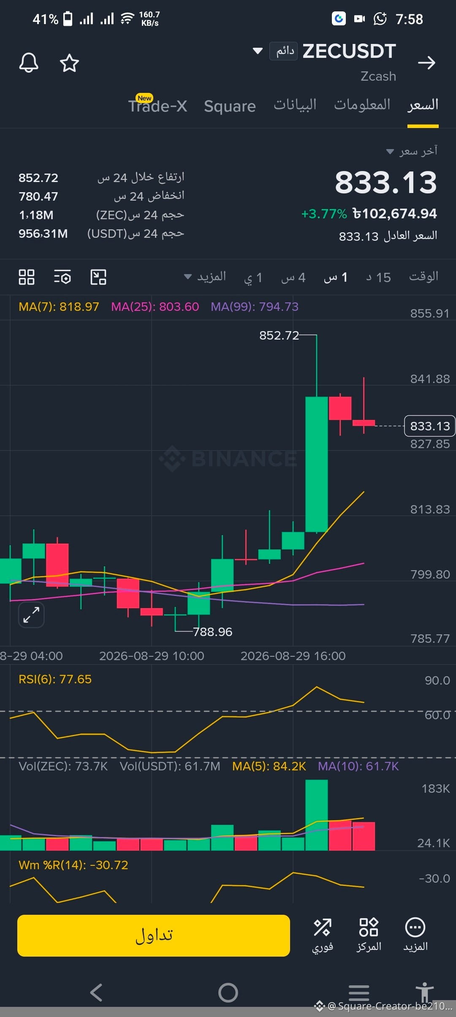Select the 1 ي daily timeframe
Image resolution: width=456 pixels, height=1017 pixels.
pyautogui.click(x=253, y=277)
